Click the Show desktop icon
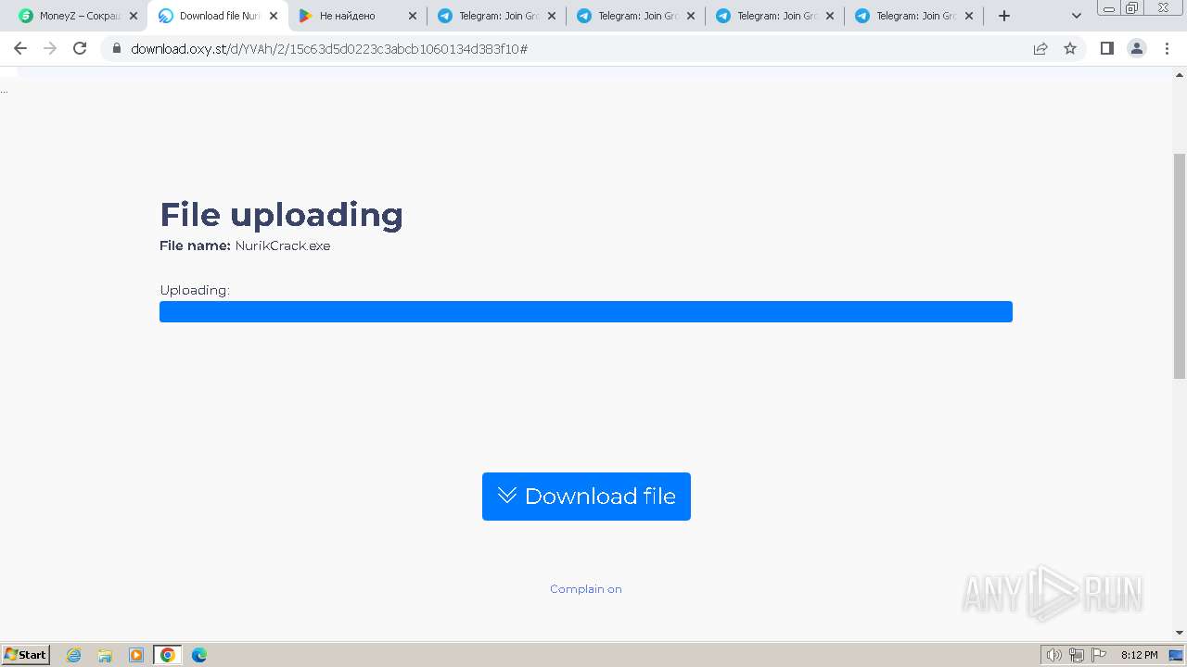 (1177, 655)
